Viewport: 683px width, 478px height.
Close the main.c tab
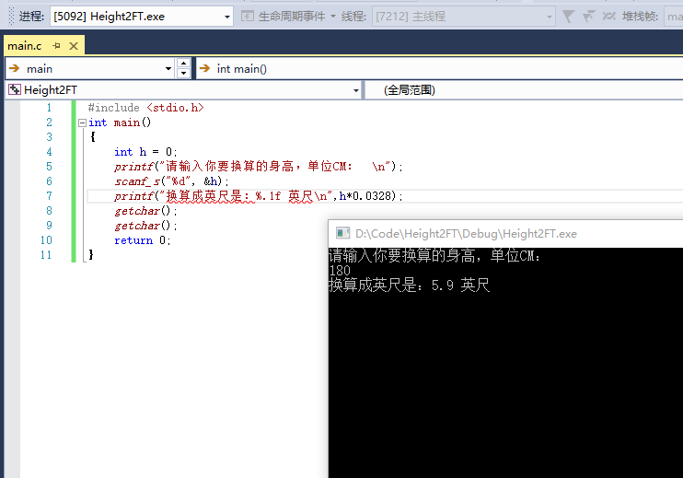74,46
